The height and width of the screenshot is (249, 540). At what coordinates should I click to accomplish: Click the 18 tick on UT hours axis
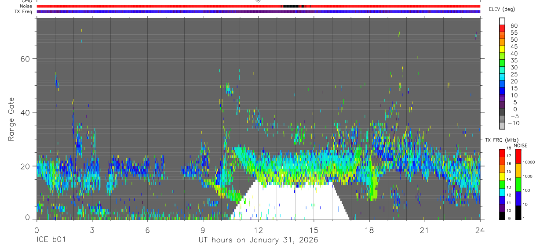point(369,230)
